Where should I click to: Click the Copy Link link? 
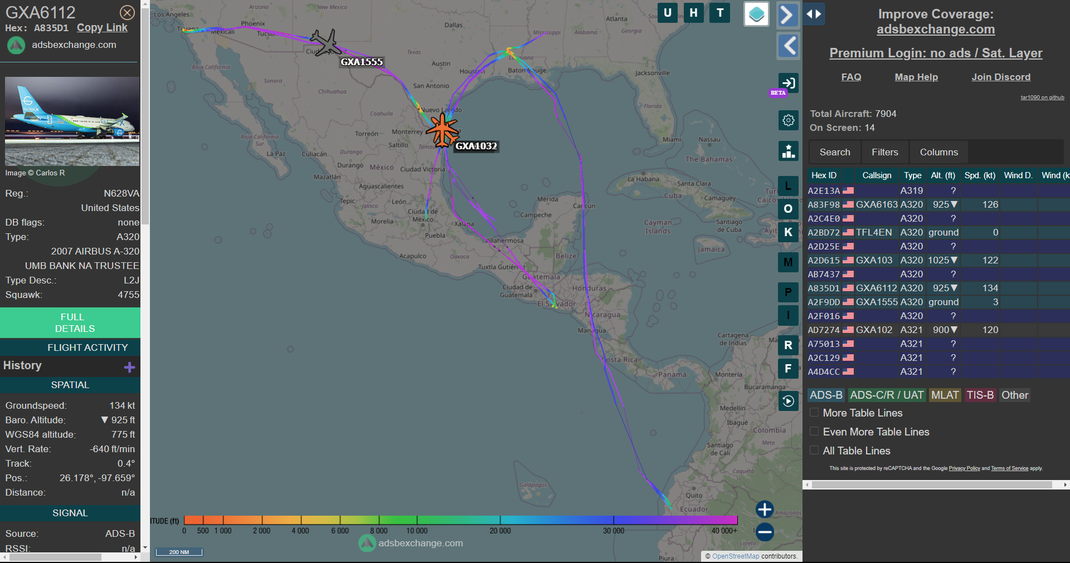pos(102,28)
